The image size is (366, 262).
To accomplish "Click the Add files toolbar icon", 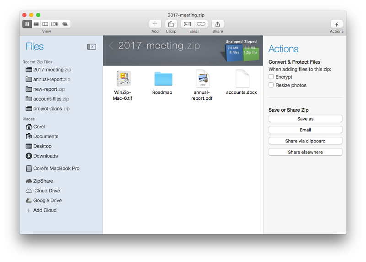I will (x=155, y=24).
